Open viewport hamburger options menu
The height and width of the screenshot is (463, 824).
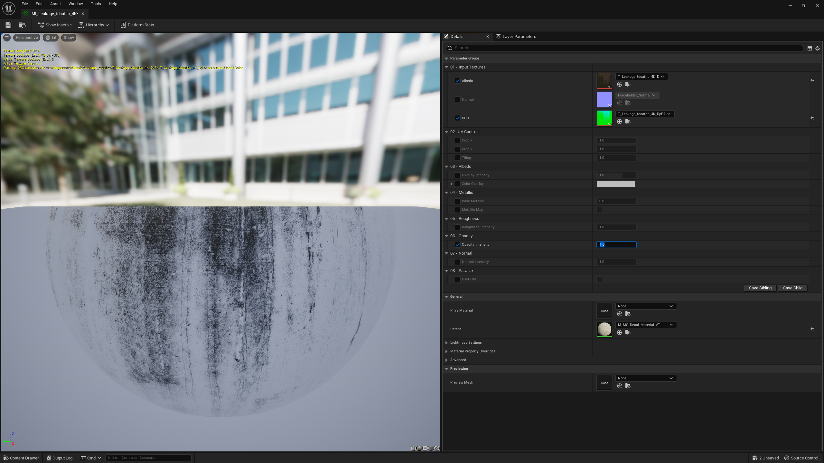(7, 38)
